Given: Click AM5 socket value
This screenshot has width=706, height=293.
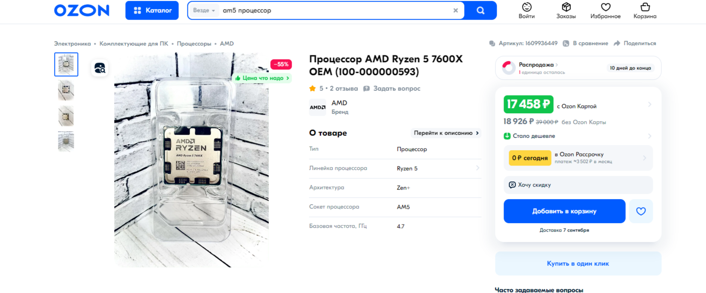Looking at the screenshot, I should tap(403, 207).
